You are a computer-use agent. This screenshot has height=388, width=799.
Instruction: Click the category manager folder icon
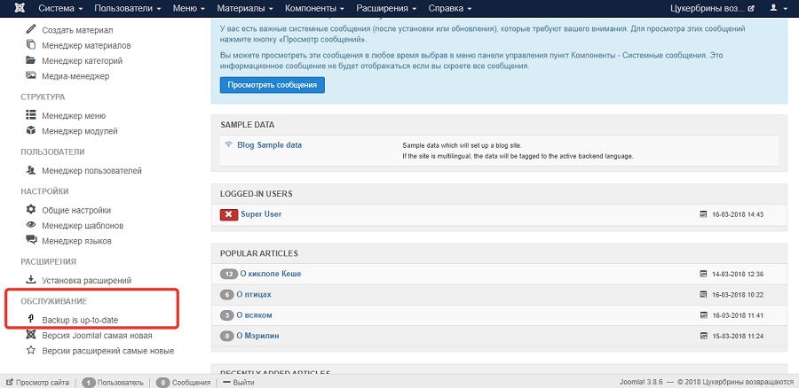point(31,60)
